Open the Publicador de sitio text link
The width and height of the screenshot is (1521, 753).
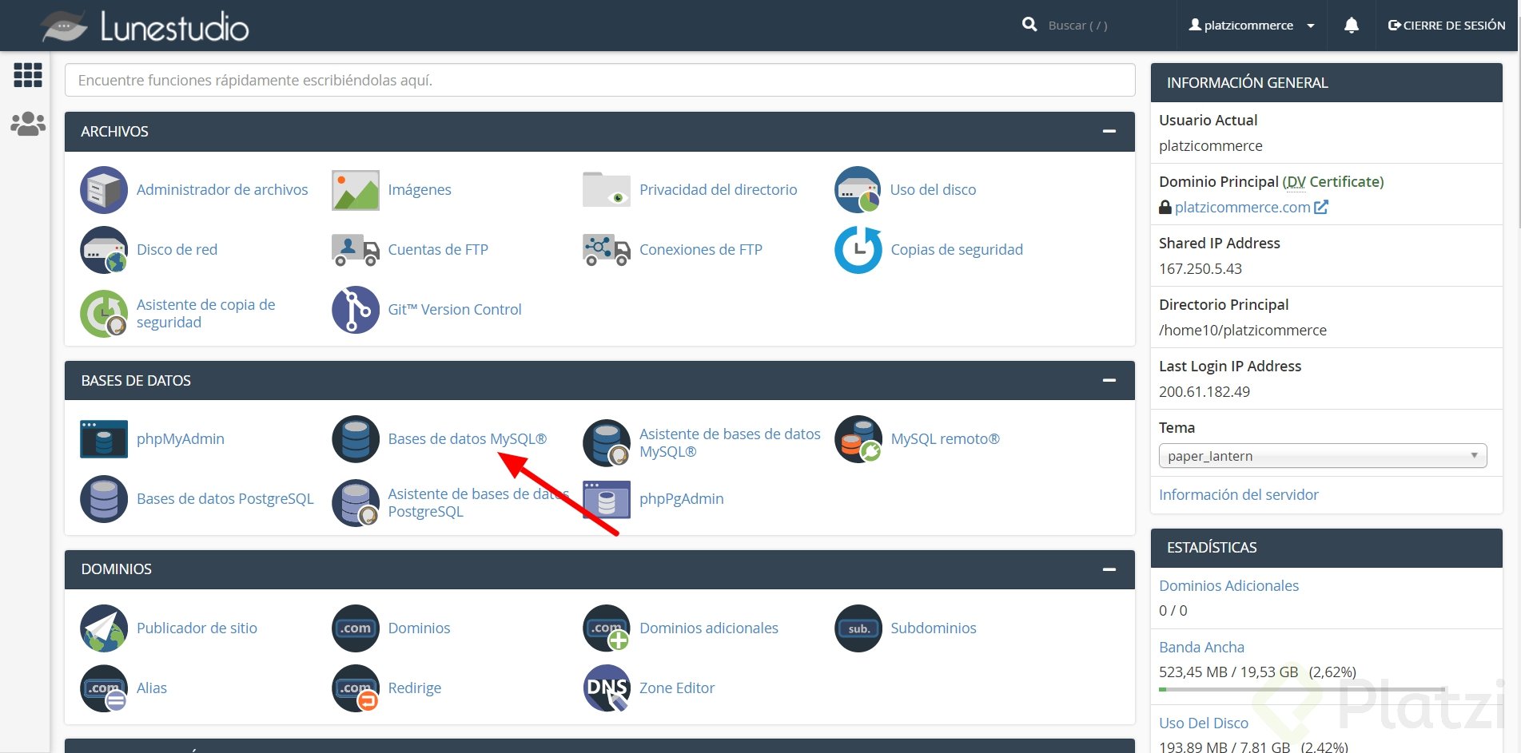197,628
